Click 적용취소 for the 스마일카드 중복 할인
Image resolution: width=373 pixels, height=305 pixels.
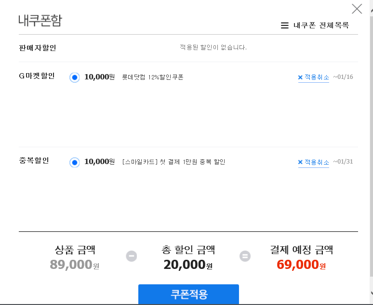point(317,162)
